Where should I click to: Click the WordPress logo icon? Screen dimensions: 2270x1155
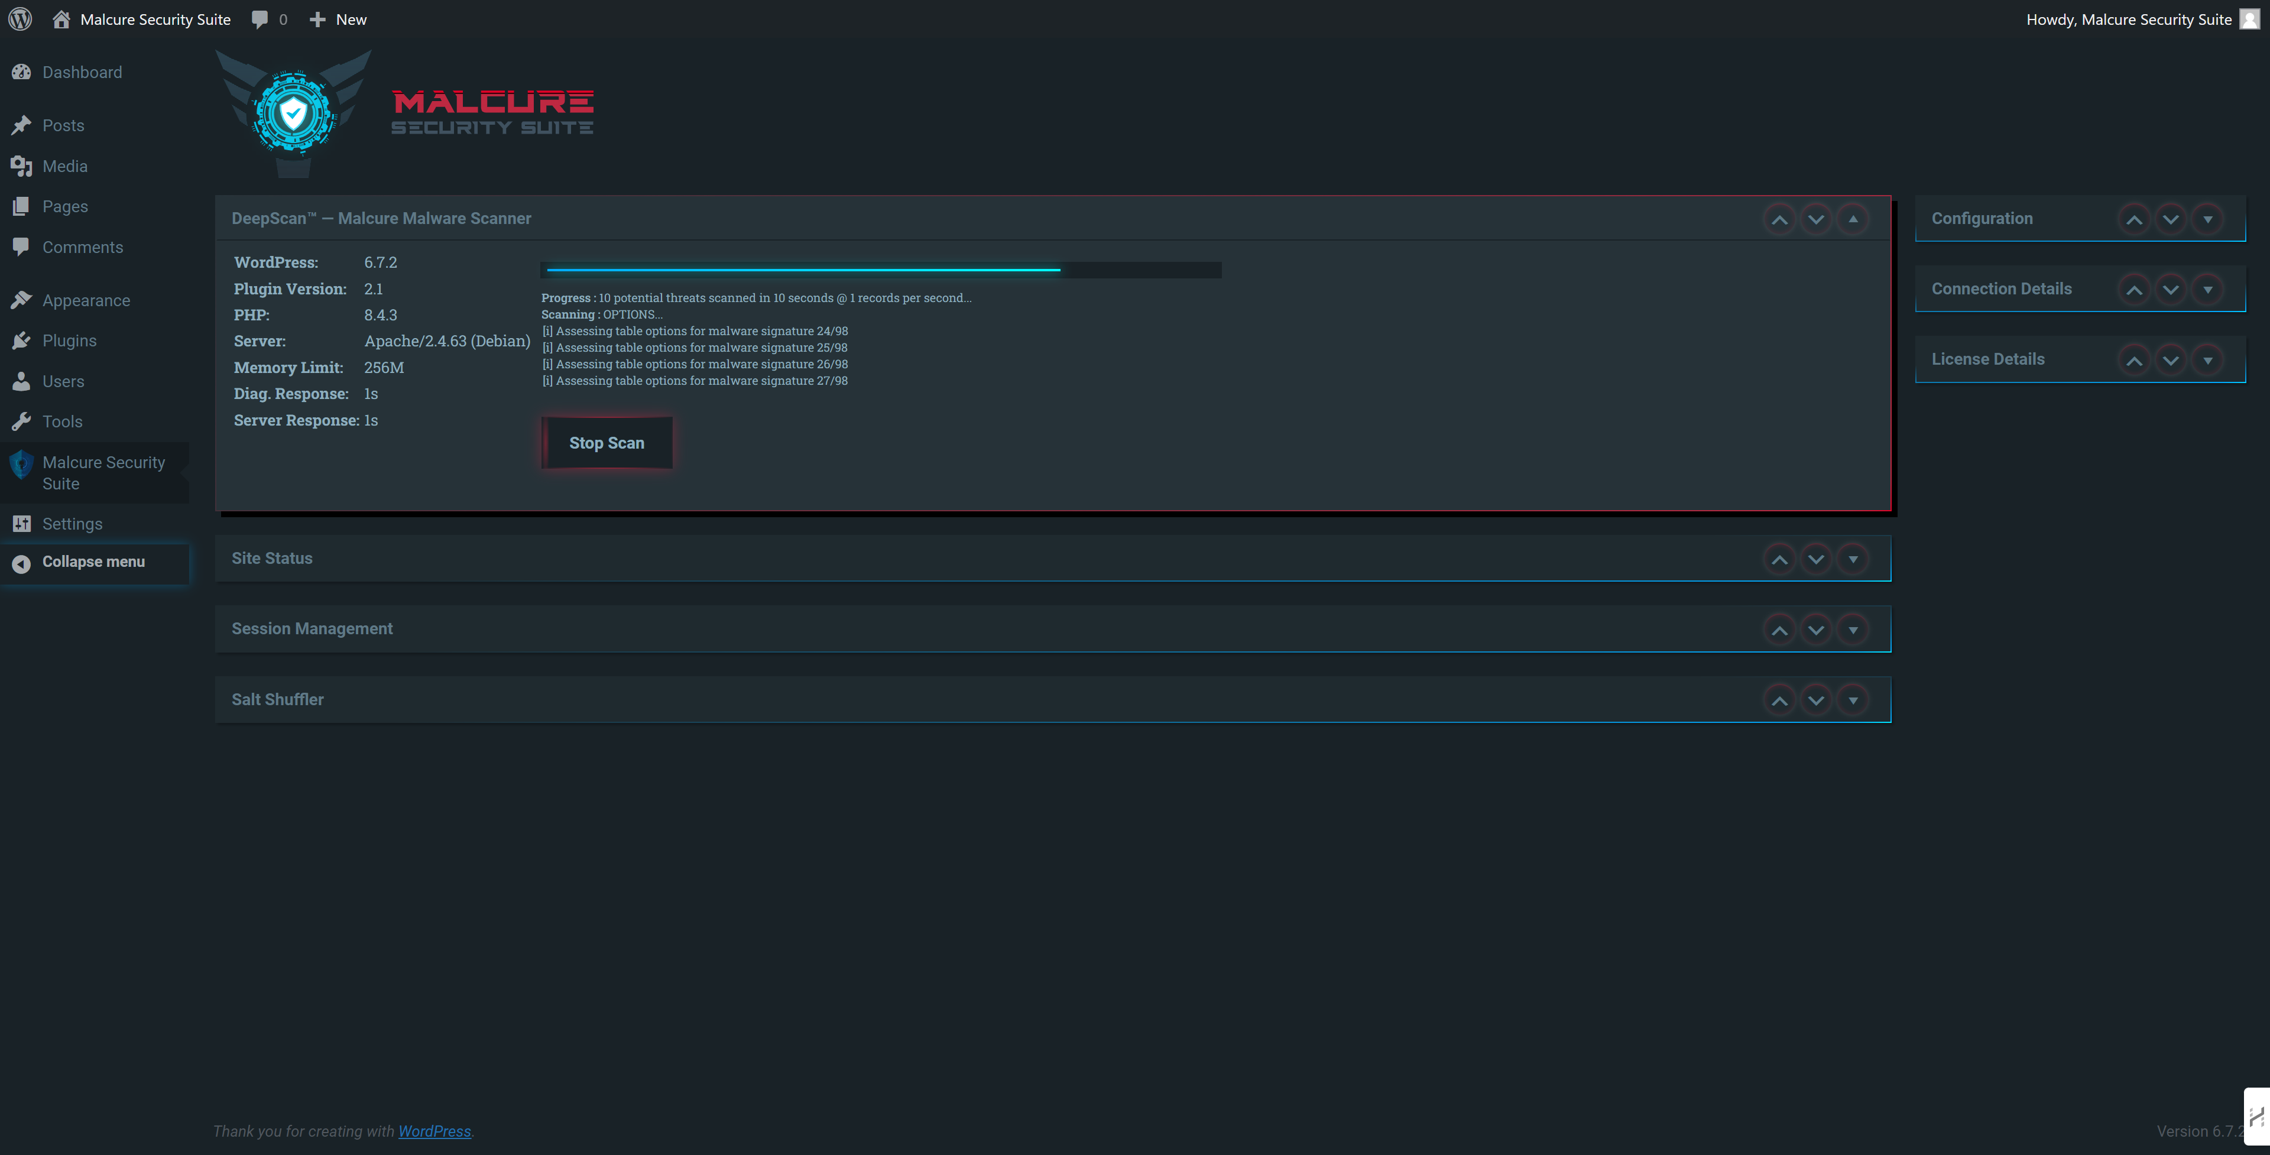(20, 20)
